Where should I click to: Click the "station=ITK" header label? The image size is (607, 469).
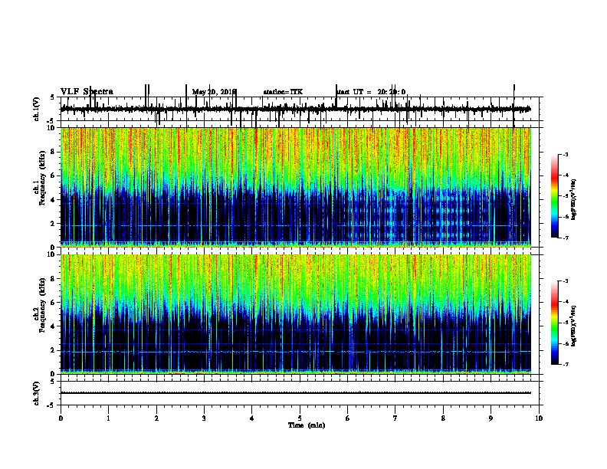point(283,92)
